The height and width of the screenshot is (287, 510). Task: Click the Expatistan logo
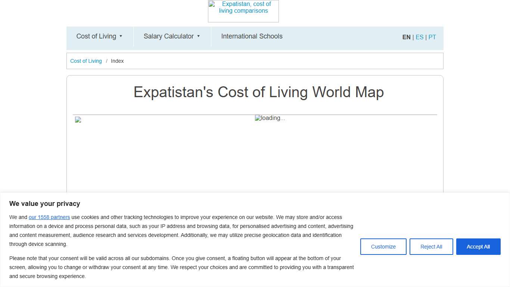[x=243, y=11]
